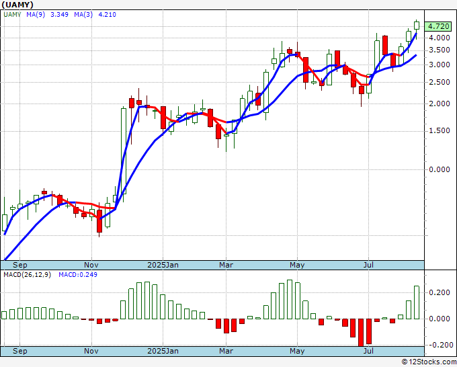Viewport: 457px width, 367px height.
Task: Click the Nov label on price chart axis
Action: click(x=91, y=265)
